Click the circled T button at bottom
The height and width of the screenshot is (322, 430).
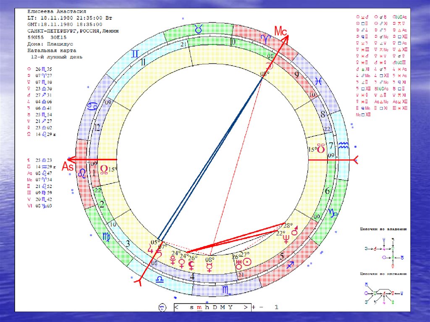pyautogui.click(x=163, y=308)
